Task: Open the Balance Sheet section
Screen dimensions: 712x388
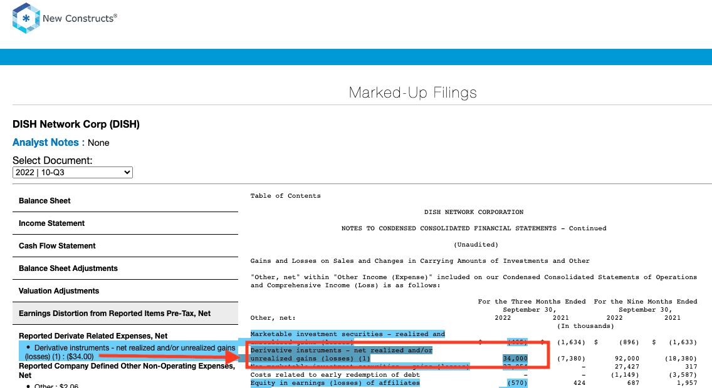Action: point(125,201)
